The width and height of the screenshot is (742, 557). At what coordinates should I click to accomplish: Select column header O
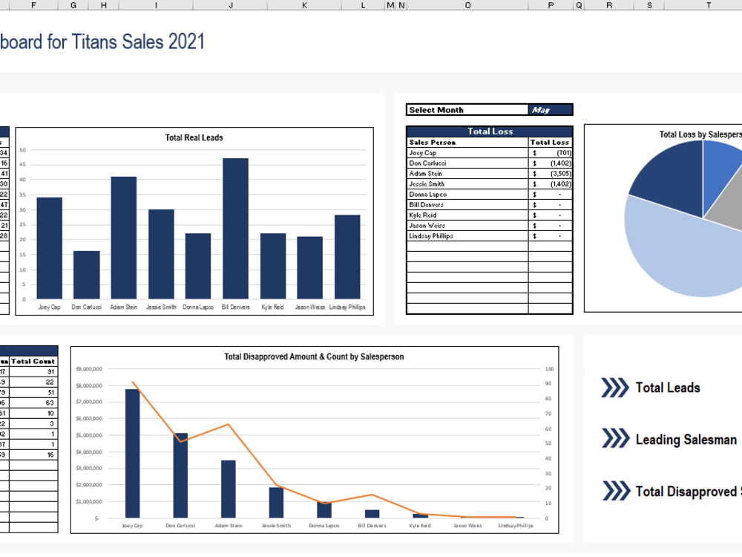pyautogui.click(x=467, y=5)
